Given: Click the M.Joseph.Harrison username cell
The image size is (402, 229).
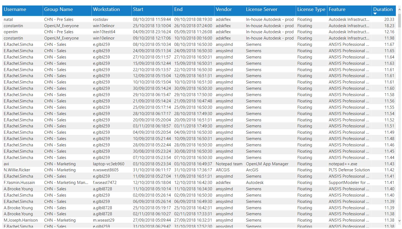Looking at the screenshot, I should pyautogui.click(x=21, y=220).
